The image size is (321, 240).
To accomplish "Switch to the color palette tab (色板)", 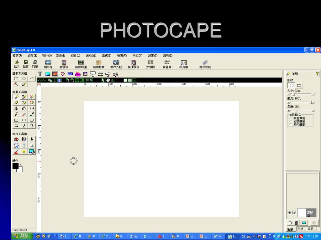I will pyautogui.click(x=300, y=229).
